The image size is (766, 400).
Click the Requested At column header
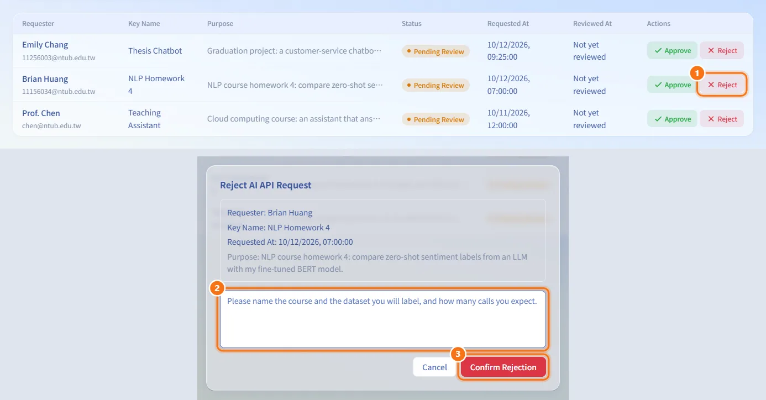508,24
